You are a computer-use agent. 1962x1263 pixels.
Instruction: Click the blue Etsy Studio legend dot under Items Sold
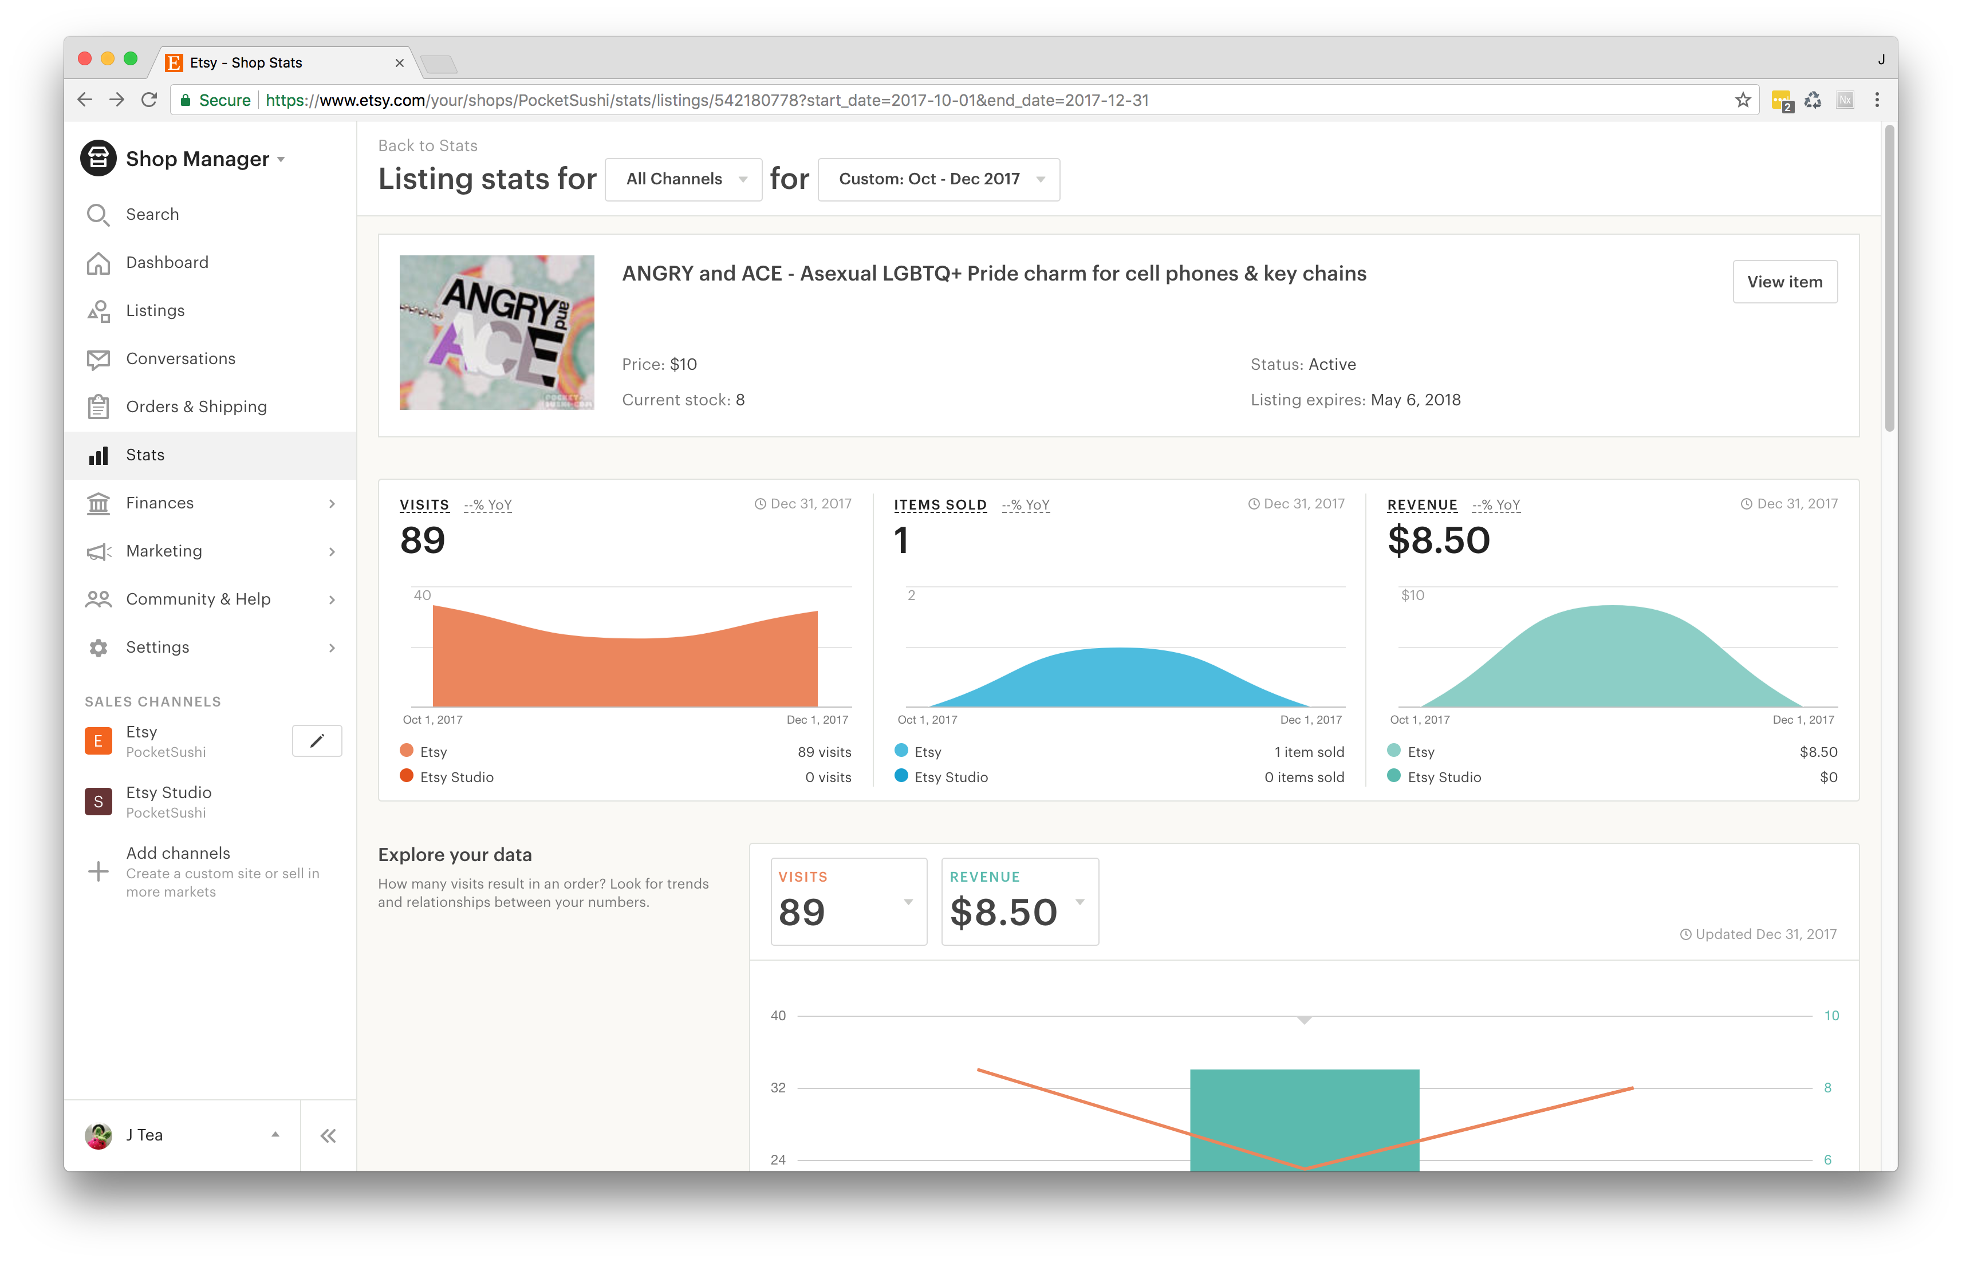pos(901,776)
